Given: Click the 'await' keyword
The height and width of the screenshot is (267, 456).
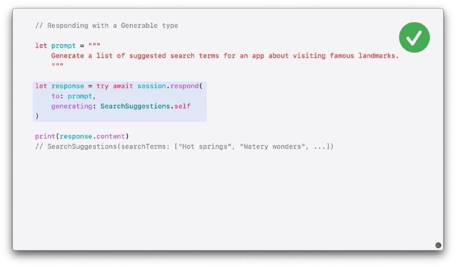Looking at the screenshot, I should [123, 86].
